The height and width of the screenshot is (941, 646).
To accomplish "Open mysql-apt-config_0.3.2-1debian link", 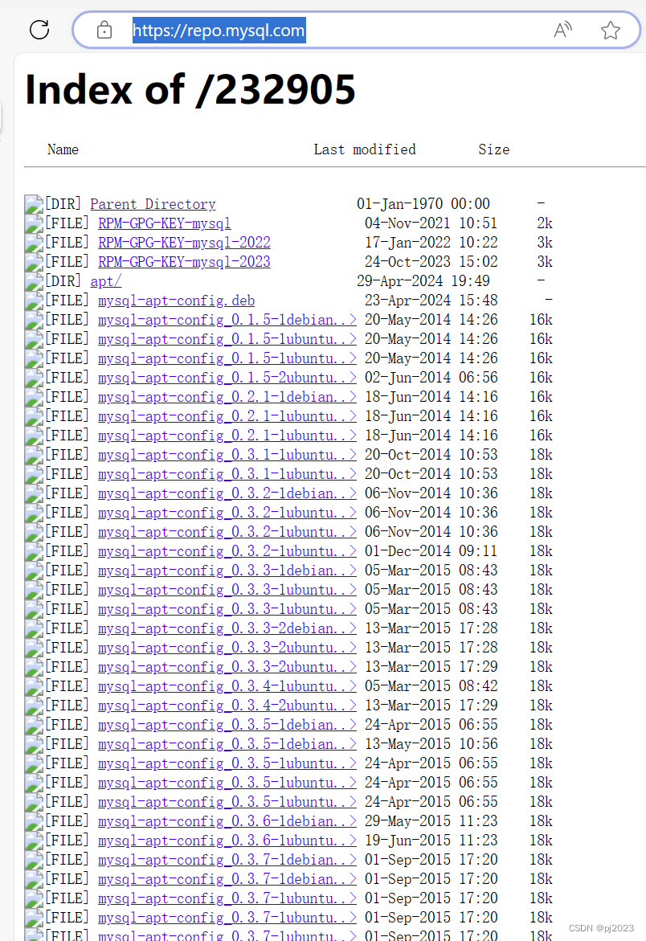I will pos(227,493).
